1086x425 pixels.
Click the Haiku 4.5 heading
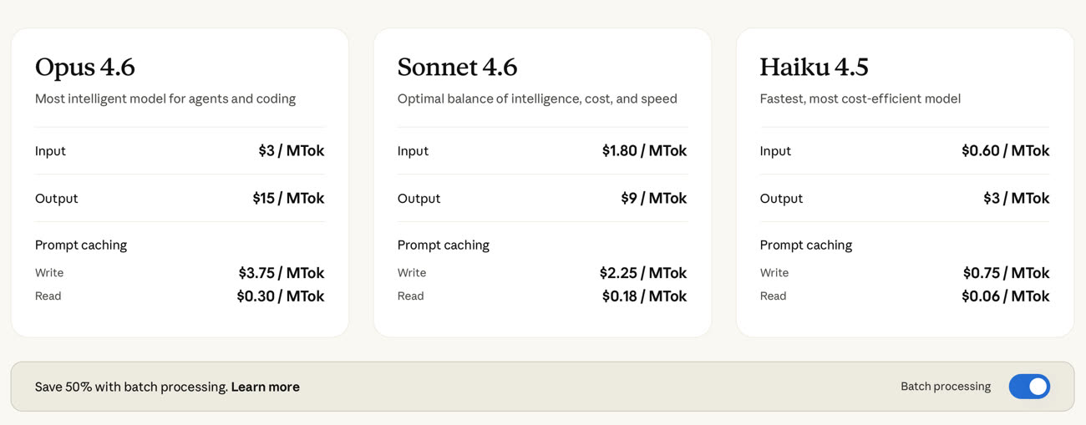coord(814,67)
